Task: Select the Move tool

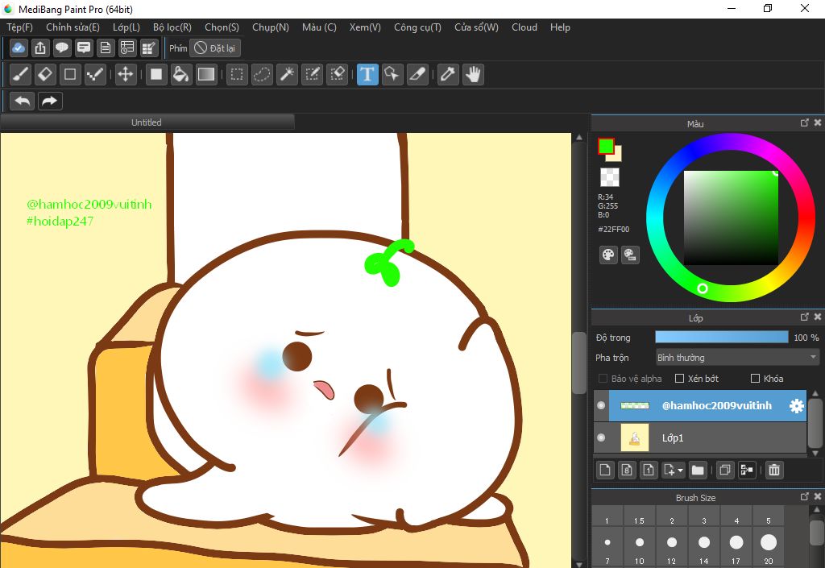Action: point(125,74)
